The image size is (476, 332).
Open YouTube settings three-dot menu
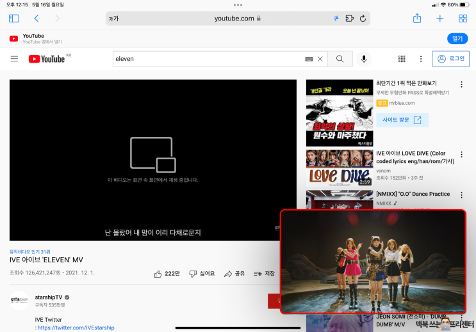pyautogui.click(x=421, y=59)
